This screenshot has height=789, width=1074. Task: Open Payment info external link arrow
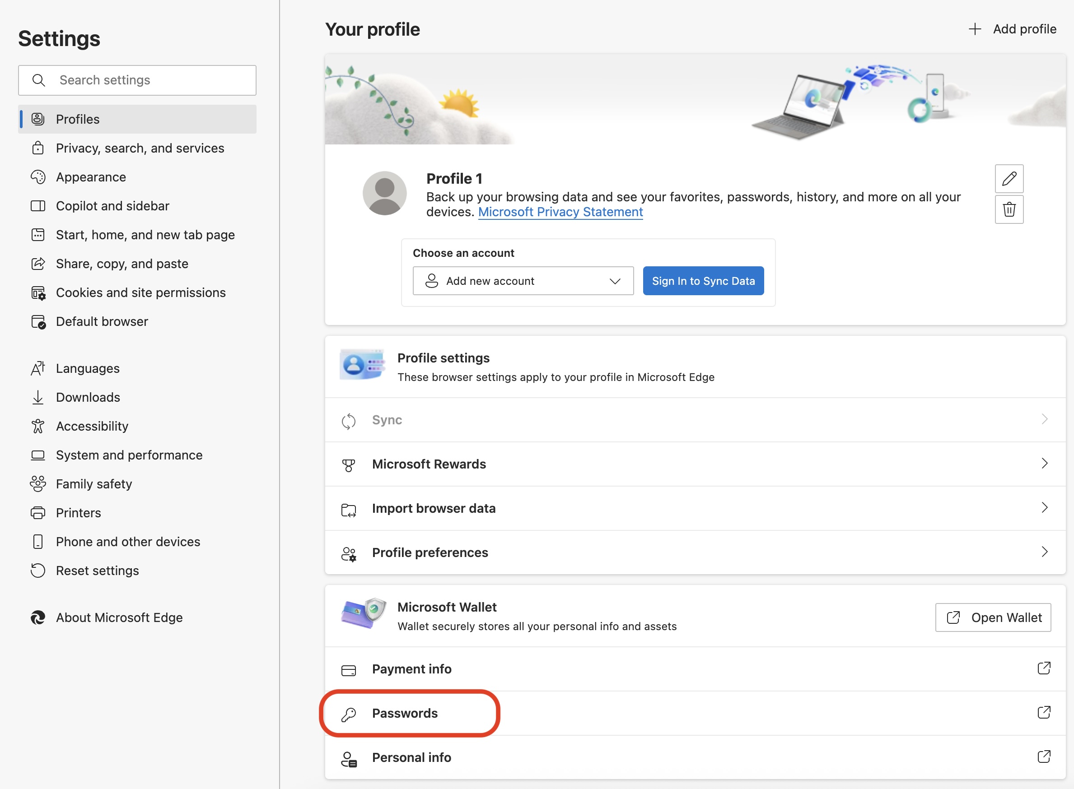(1044, 668)
